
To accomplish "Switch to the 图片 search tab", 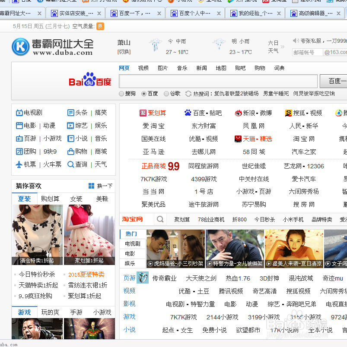I will click(162, 68).
